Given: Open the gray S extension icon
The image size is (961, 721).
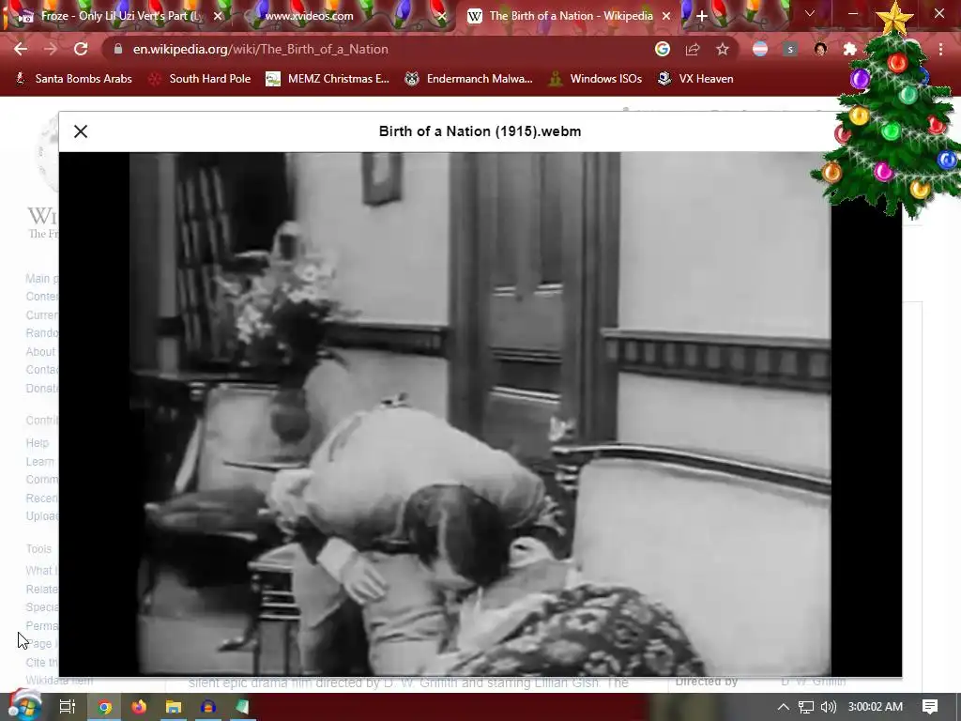Looking at the screenshot, I should (790, 49).
